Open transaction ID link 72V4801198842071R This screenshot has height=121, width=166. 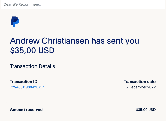tap(27, 87)
